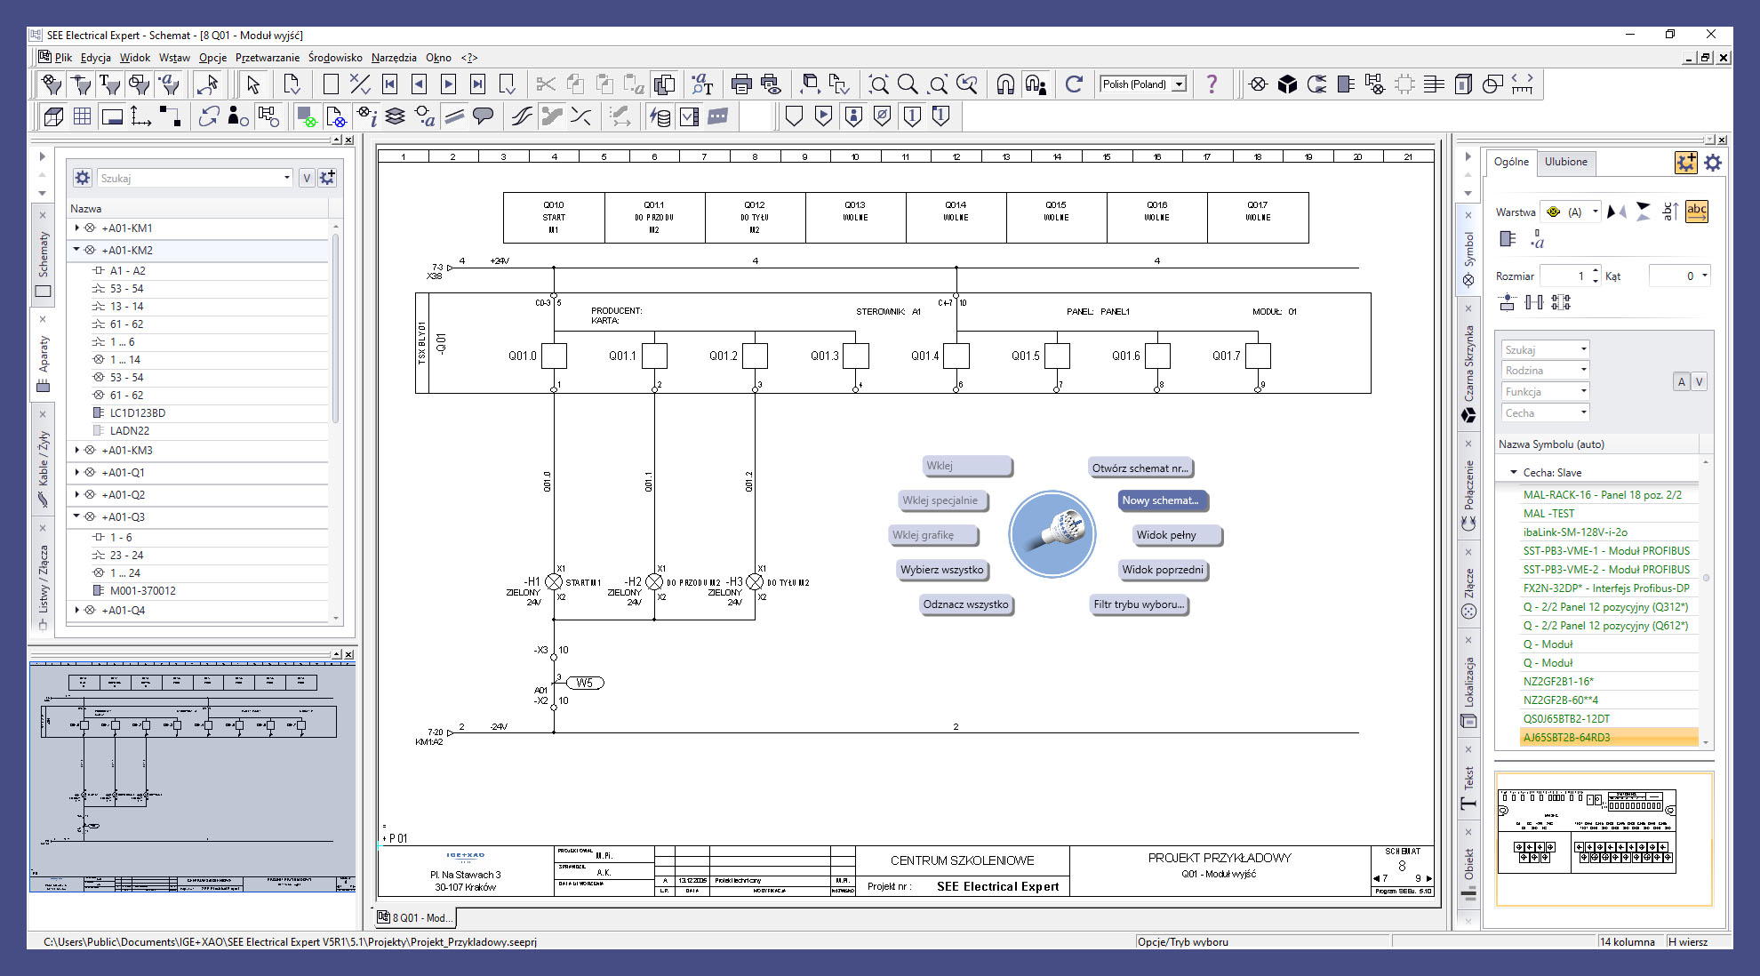
Task: Click the printer print icon
Action: [741, 84]
